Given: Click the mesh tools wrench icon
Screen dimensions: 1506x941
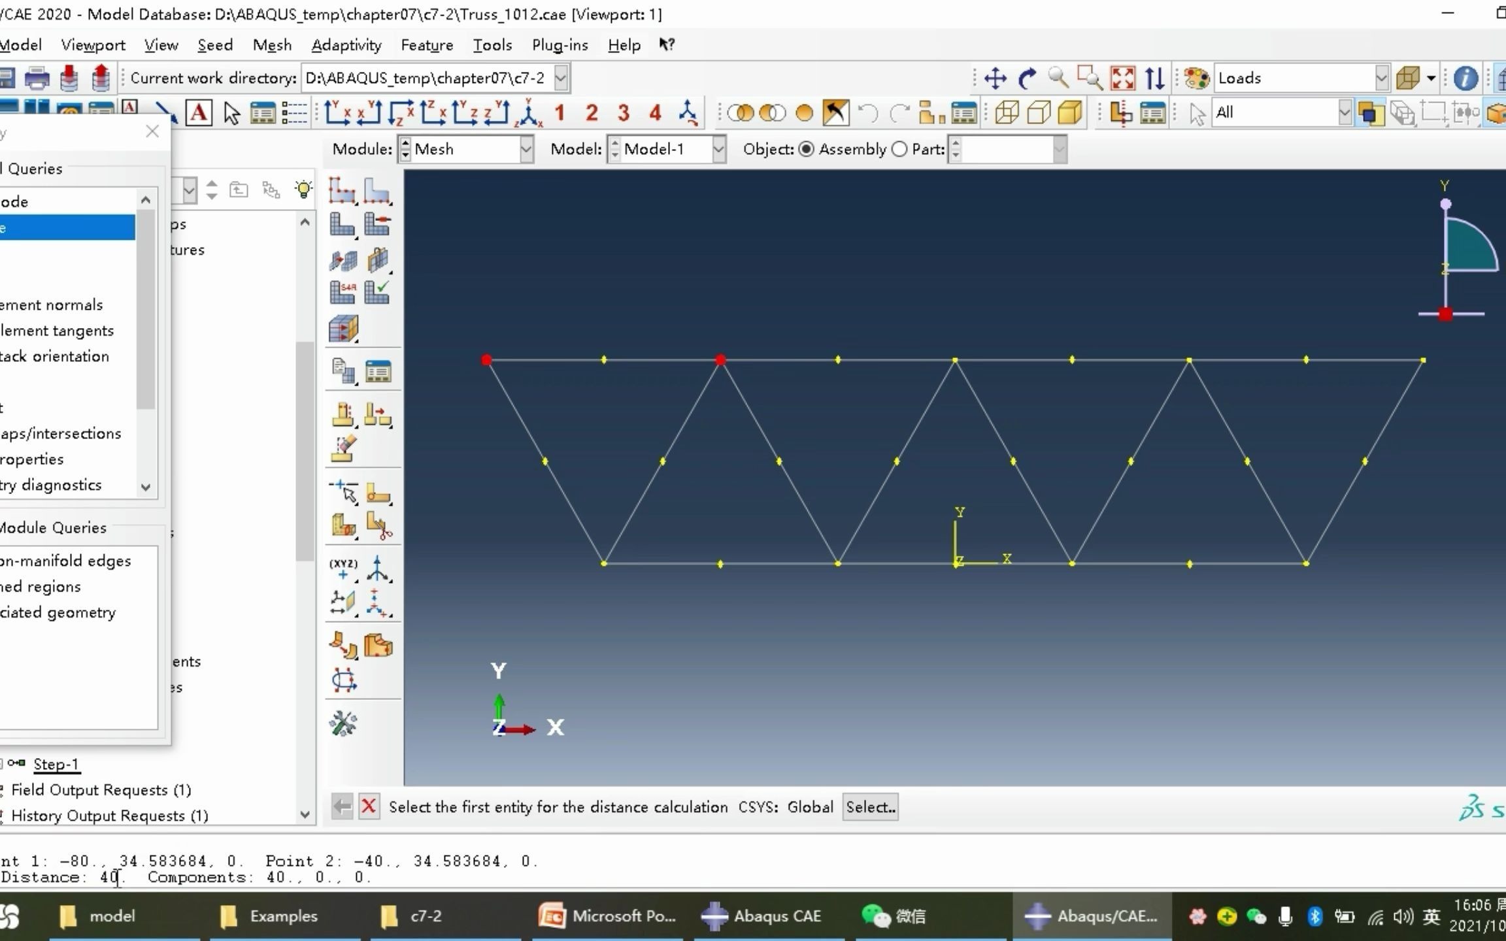Looking at the screenshot, I should pyautogui.click(x=343, y=723).
